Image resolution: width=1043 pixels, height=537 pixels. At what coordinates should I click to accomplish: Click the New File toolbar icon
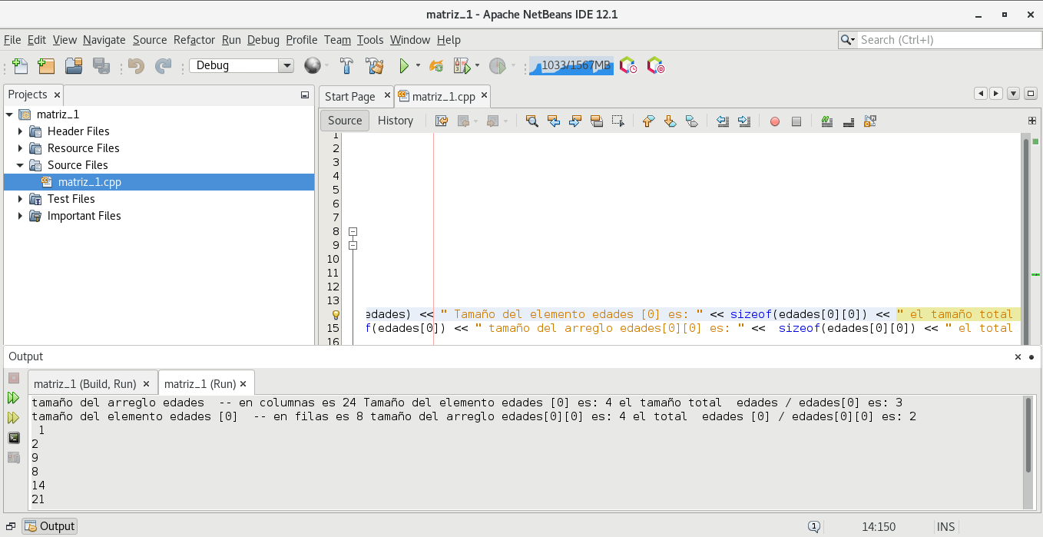pyautogui.click(x=20, y=66)
